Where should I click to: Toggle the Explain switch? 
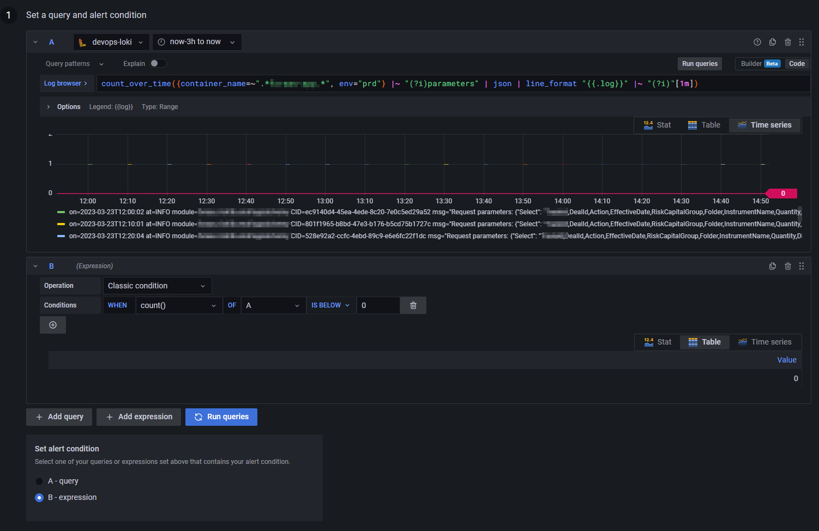pyautogui.click(x=158, y=63)
